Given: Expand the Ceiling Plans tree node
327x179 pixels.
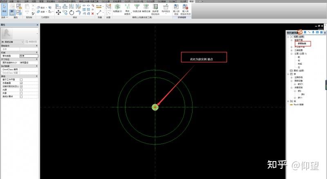Looking at the screenshot, I should [x=291, y=47].
